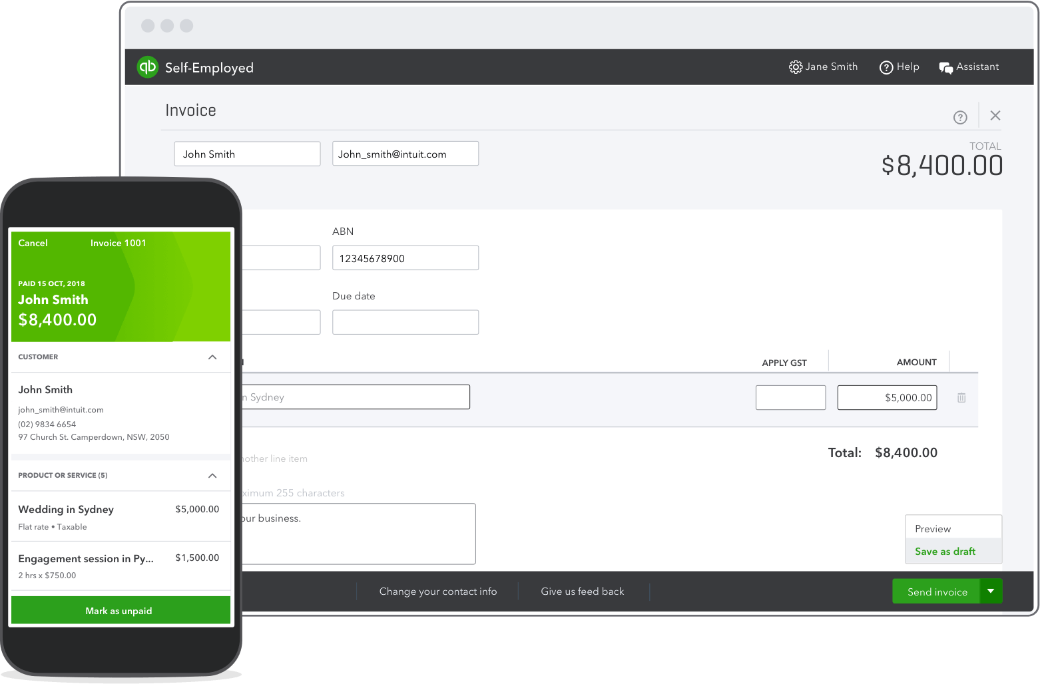Click the John Smith customer name field
This screenshot has width=1040, height=684.
coord(247,154)
